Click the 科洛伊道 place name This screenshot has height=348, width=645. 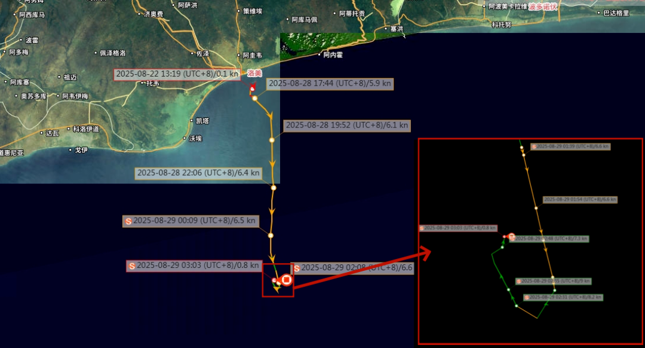[x=86, y=129]
